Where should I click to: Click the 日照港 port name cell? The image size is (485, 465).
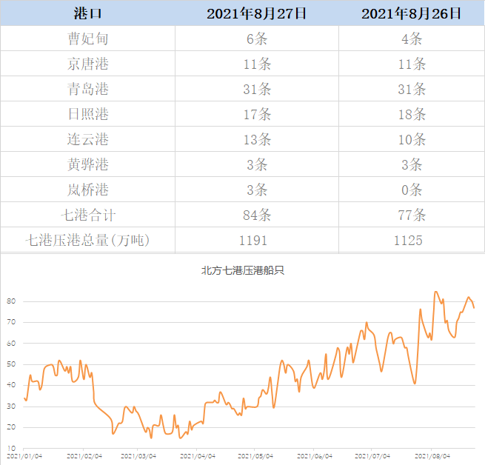[87, 114]
